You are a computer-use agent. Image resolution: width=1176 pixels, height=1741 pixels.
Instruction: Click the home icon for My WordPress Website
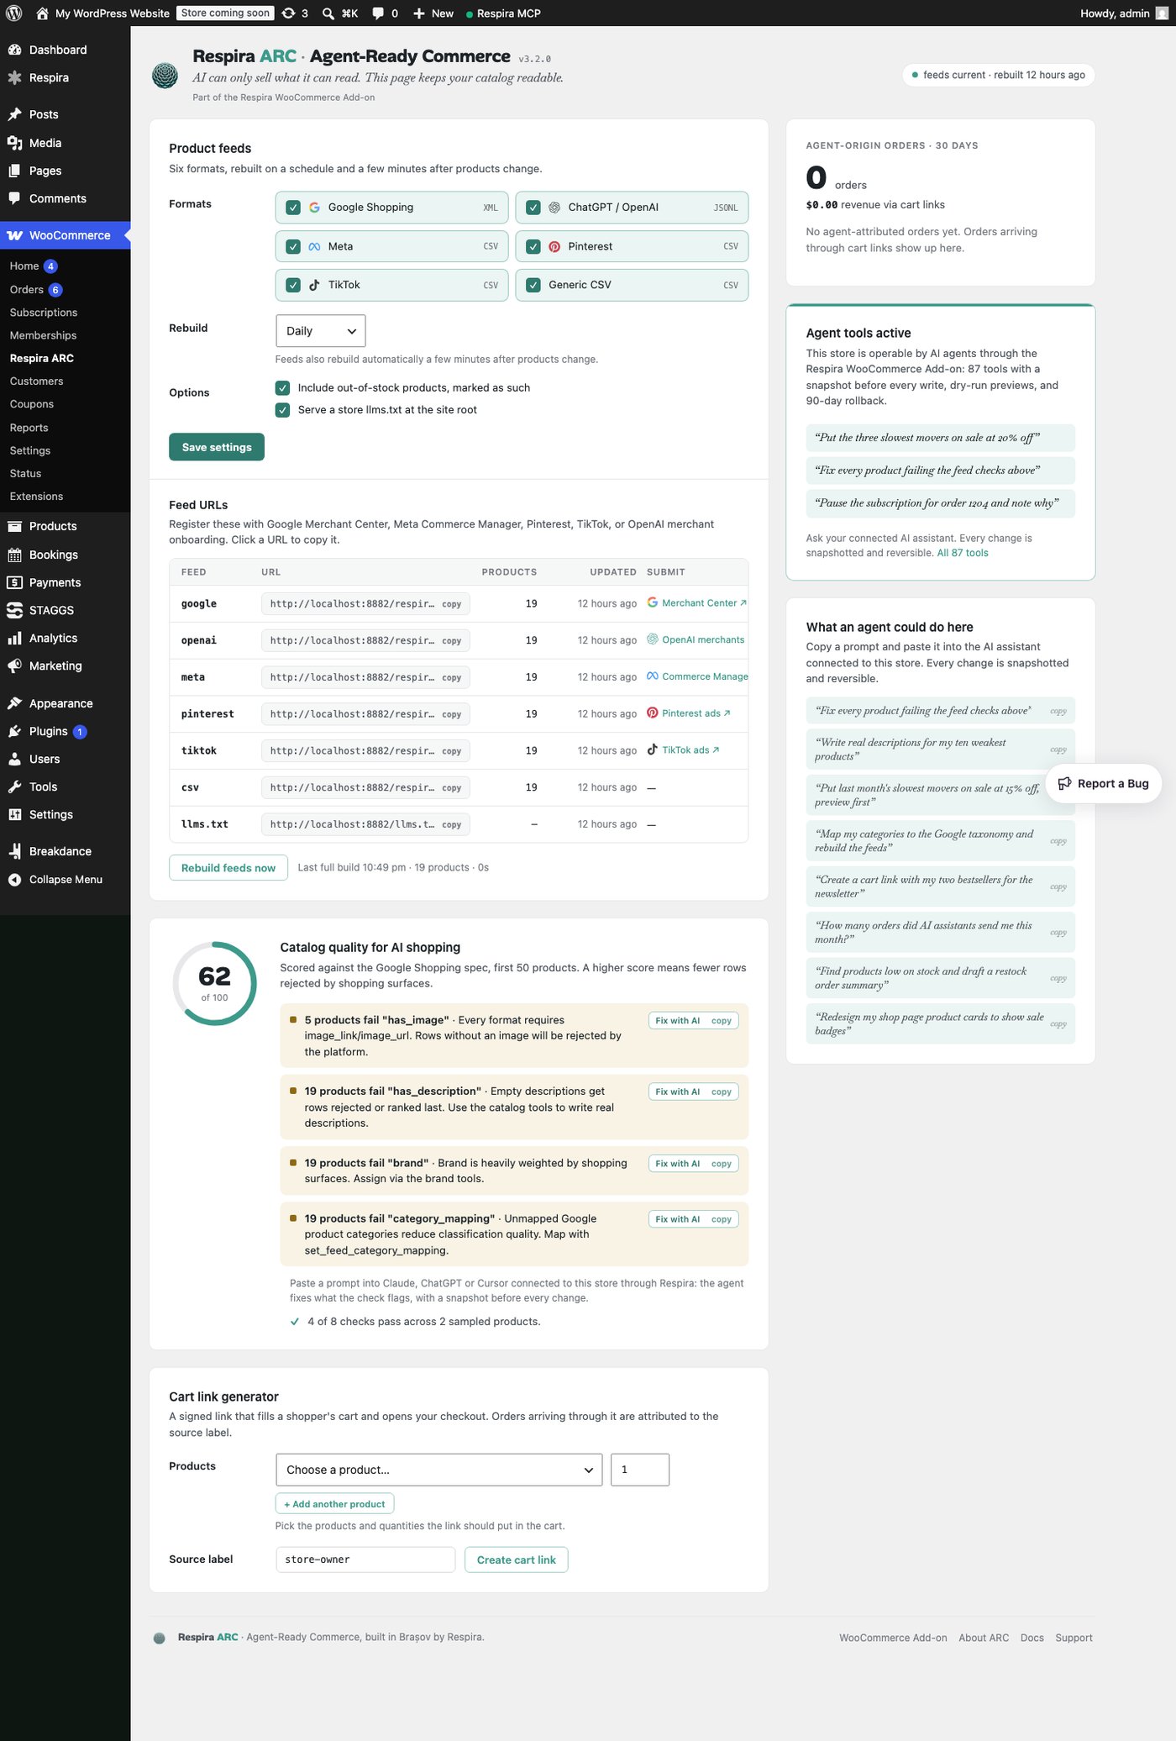[42, 13]
